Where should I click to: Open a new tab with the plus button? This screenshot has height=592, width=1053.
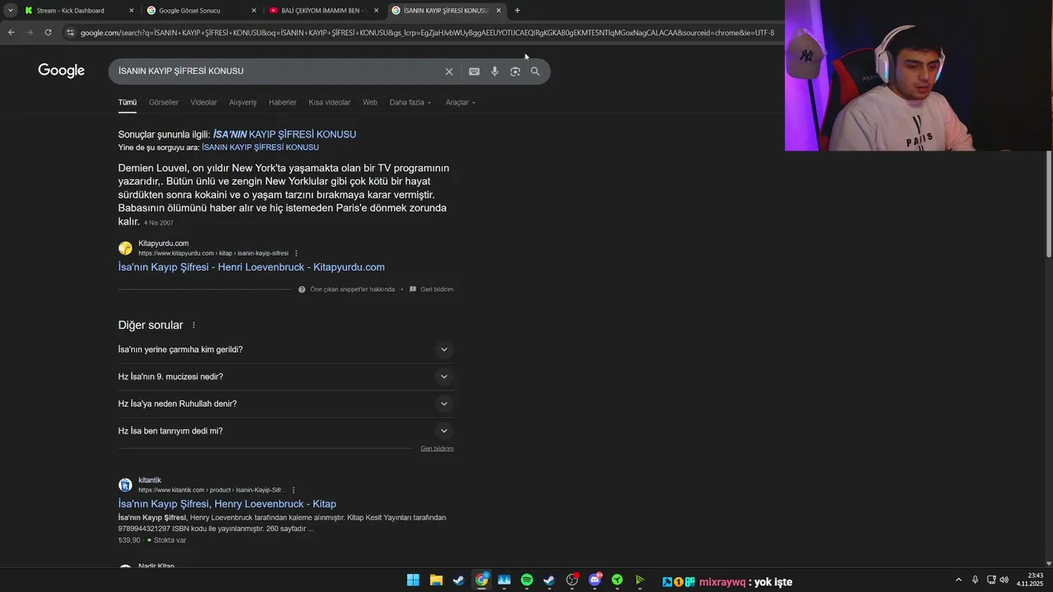pos(517,11)
